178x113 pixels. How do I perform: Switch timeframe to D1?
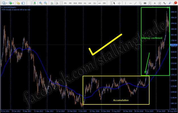(x=95, y=3)
